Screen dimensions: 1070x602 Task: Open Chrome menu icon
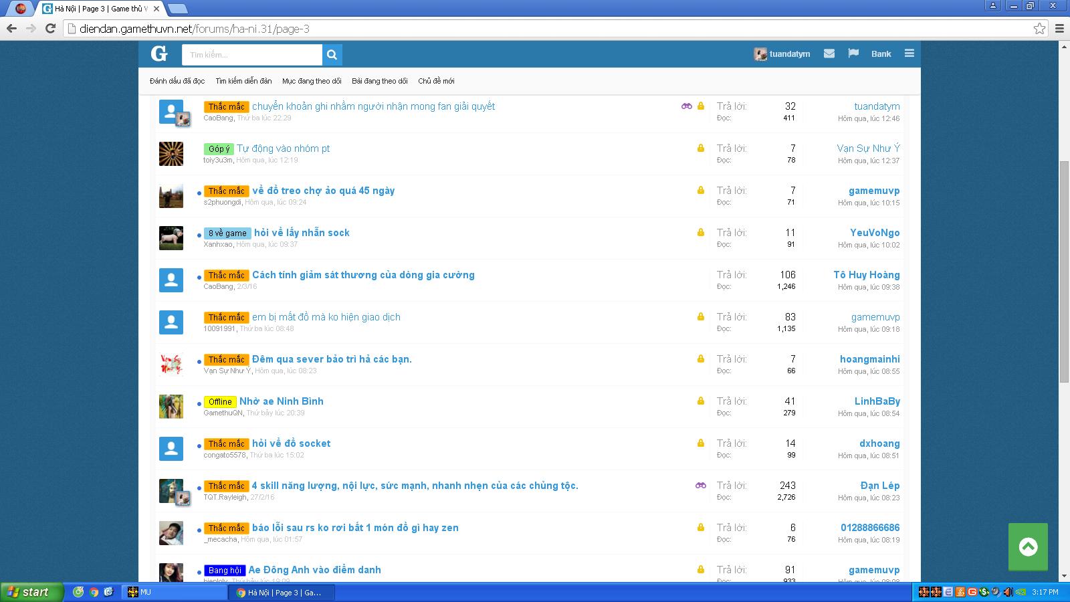[1059, 28]
